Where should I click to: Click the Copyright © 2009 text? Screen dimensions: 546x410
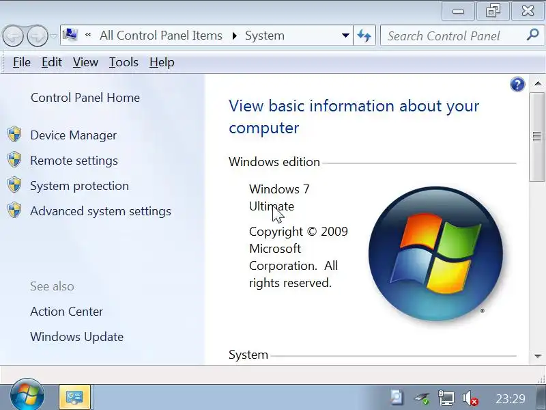(298, 232)
